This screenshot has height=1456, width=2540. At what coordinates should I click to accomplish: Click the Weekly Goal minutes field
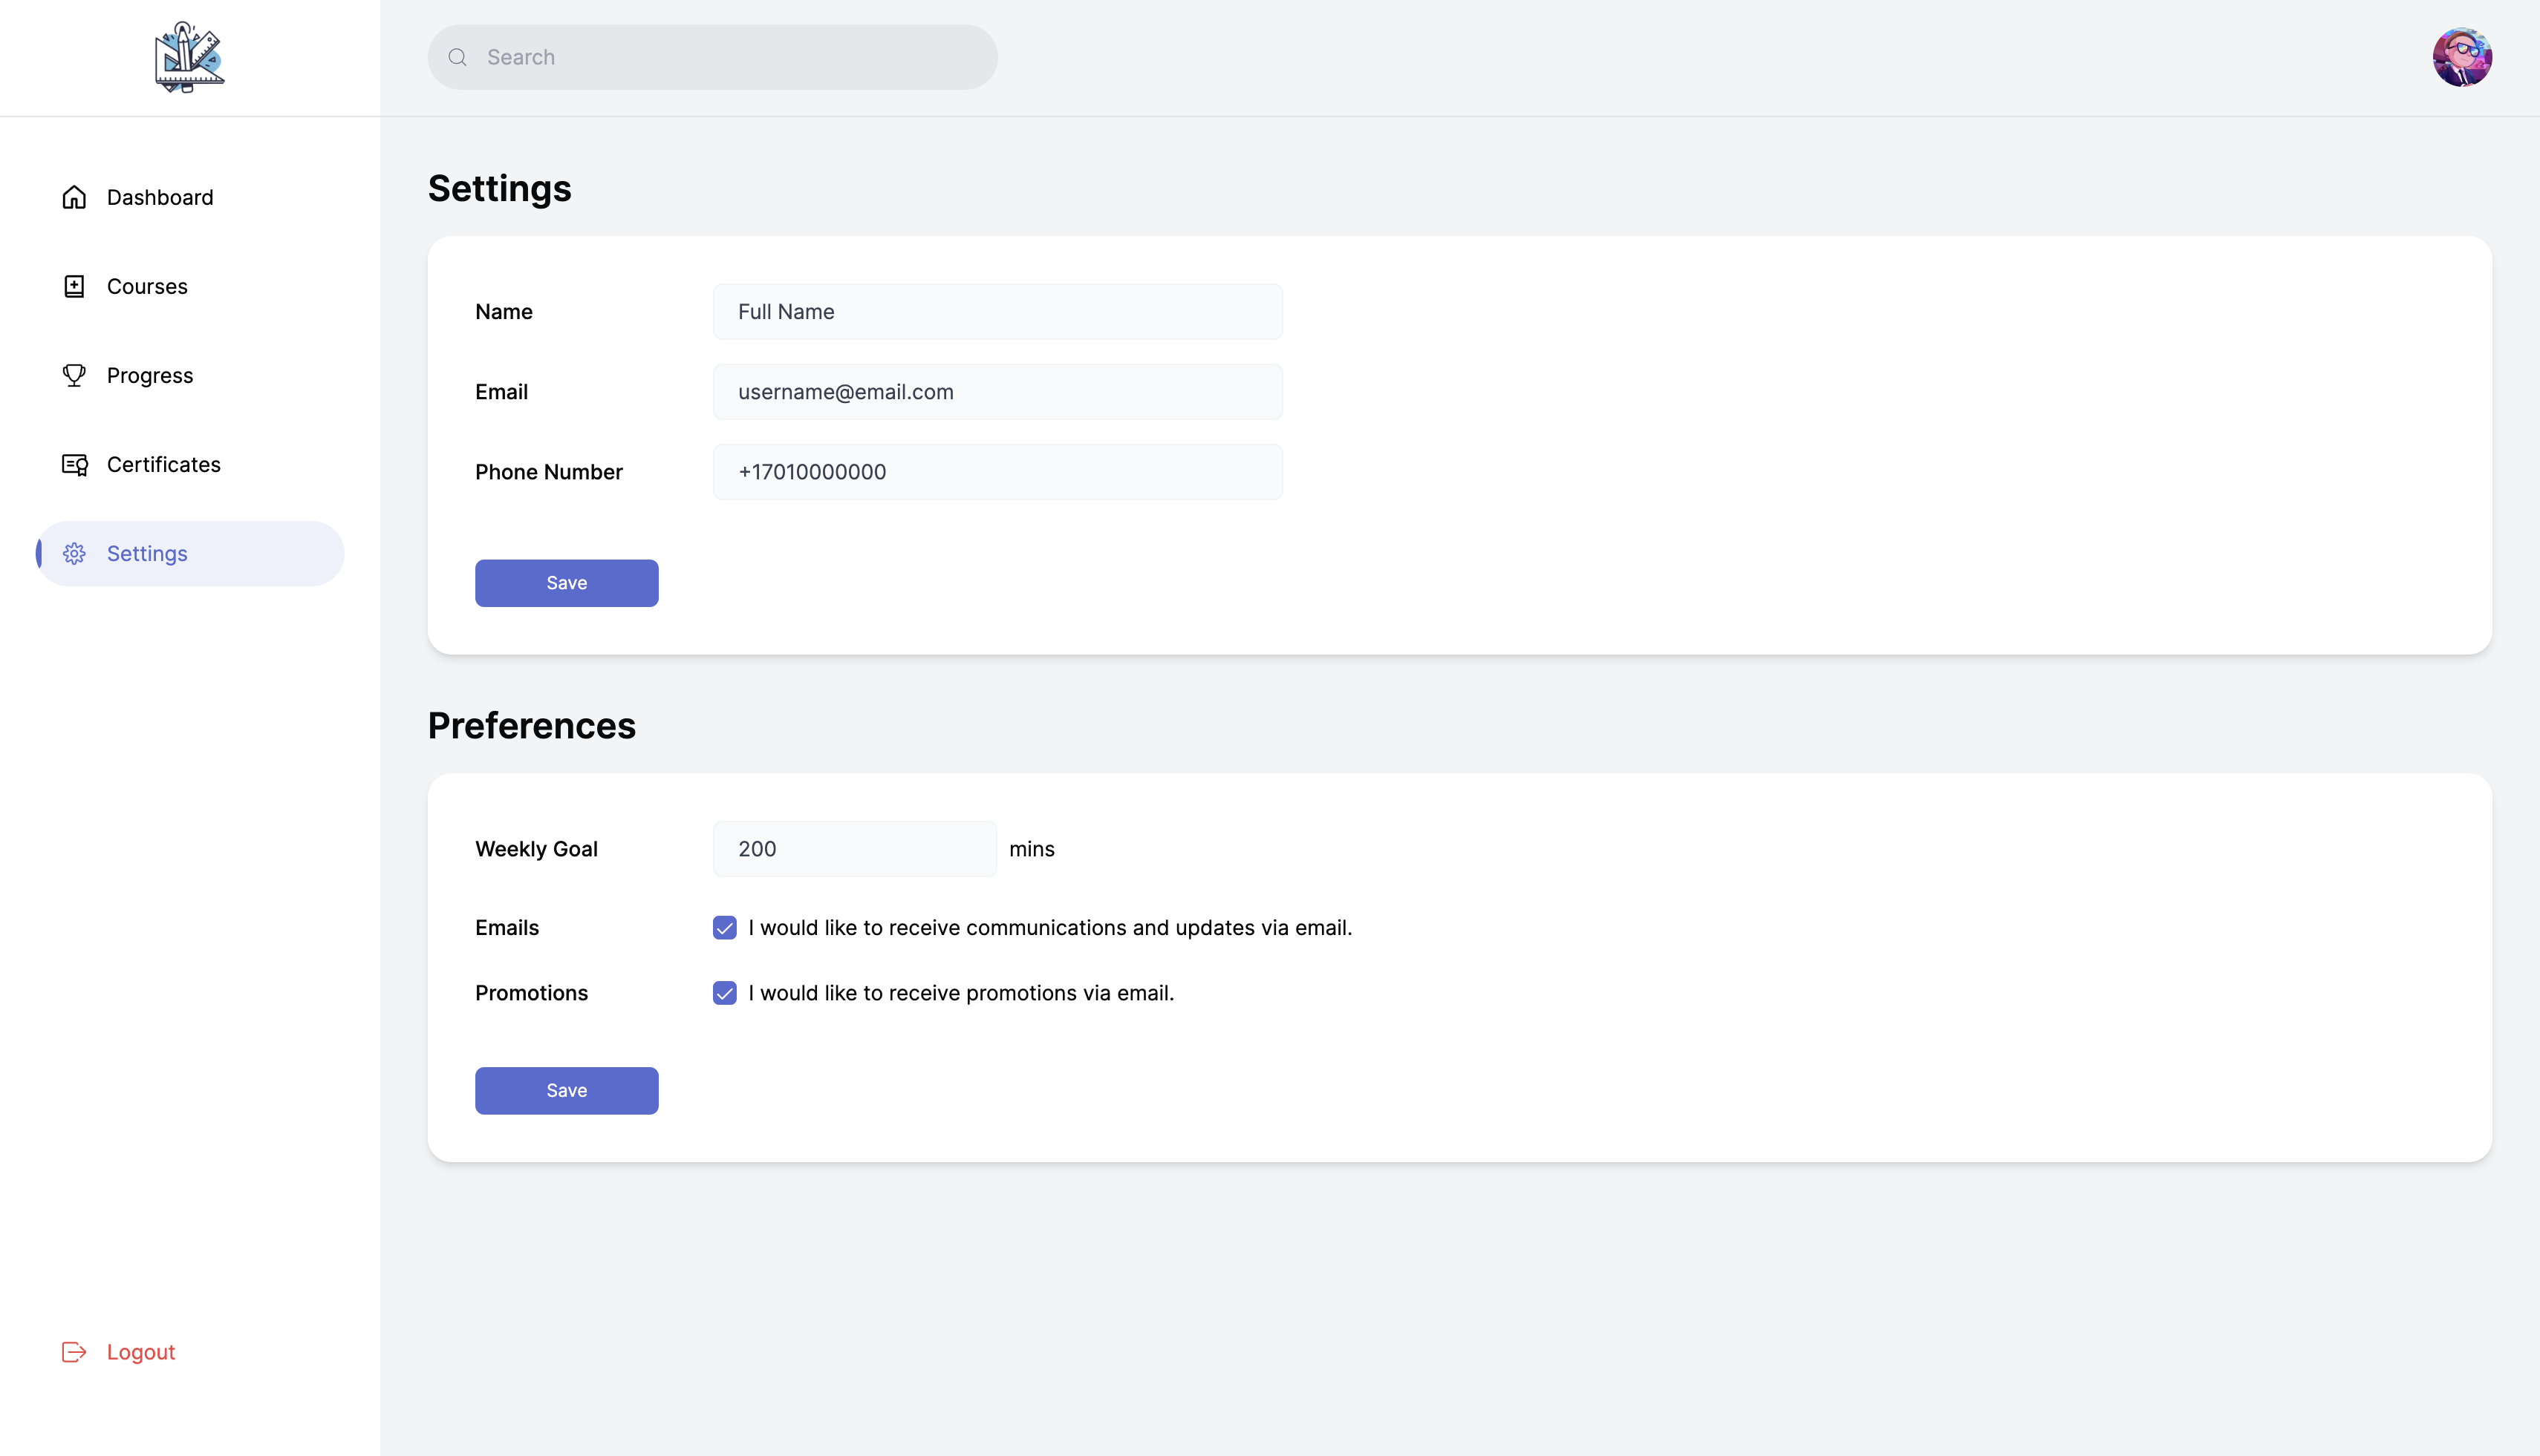tap(853, 849)
